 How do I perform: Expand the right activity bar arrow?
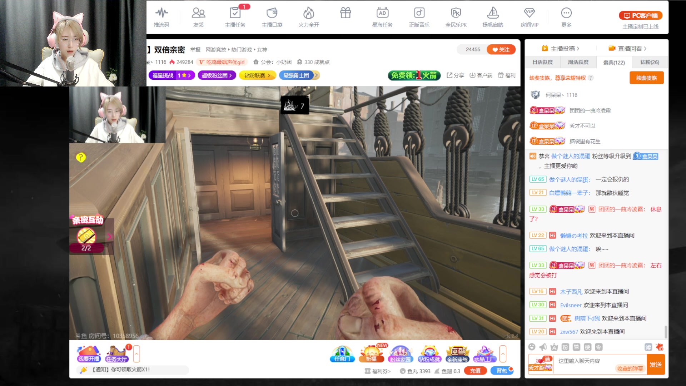[x=503, y=354]
